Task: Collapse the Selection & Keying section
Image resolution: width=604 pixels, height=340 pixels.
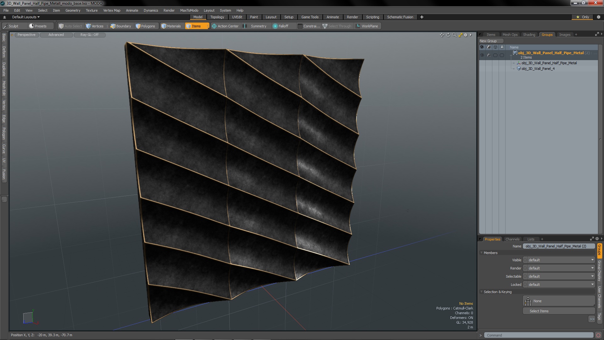Action: click(481, 292)
